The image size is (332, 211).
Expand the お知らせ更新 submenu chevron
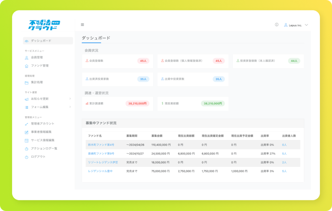70,99
